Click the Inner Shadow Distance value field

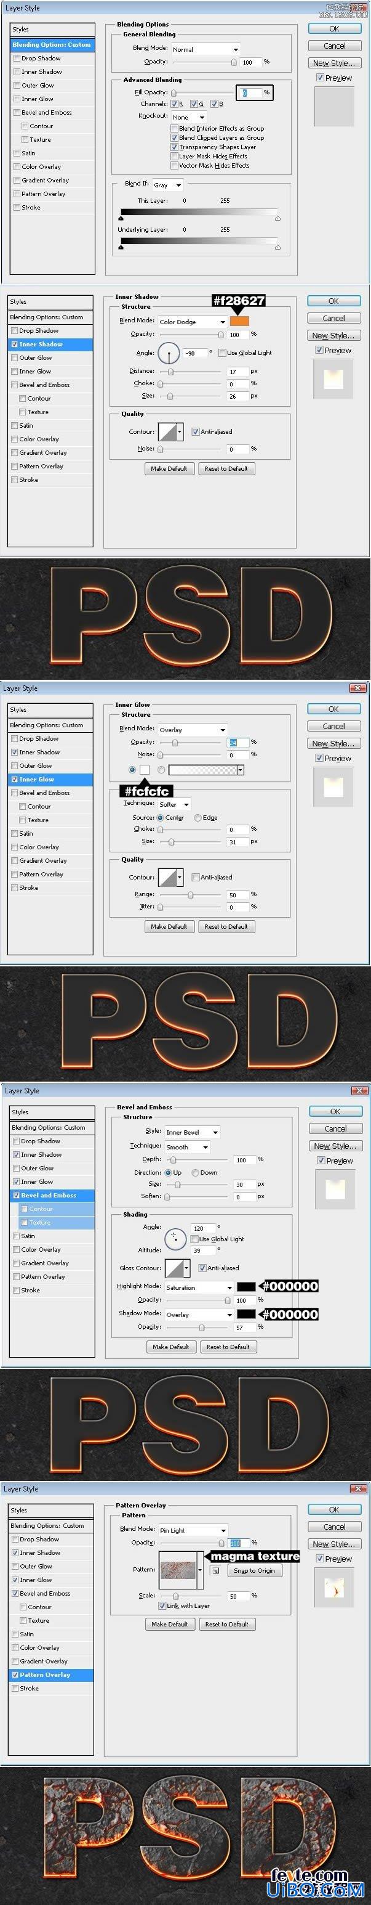237,371
